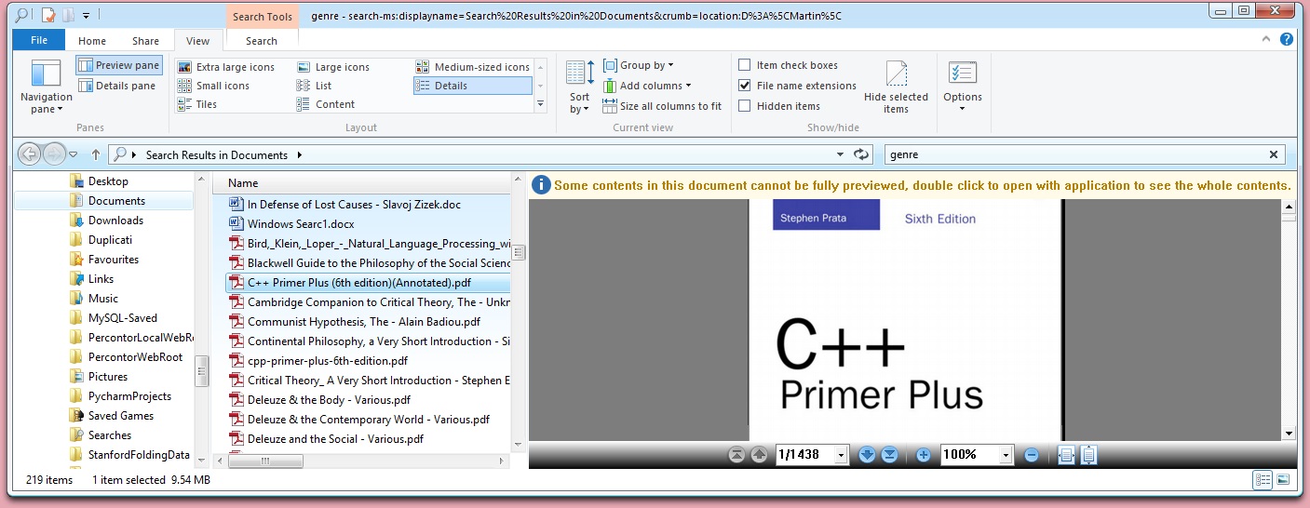Choose Small icons layout
The image size is (1310, 508).
[213, 86]
